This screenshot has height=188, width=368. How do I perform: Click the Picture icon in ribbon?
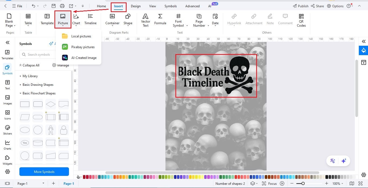point(63,16)
